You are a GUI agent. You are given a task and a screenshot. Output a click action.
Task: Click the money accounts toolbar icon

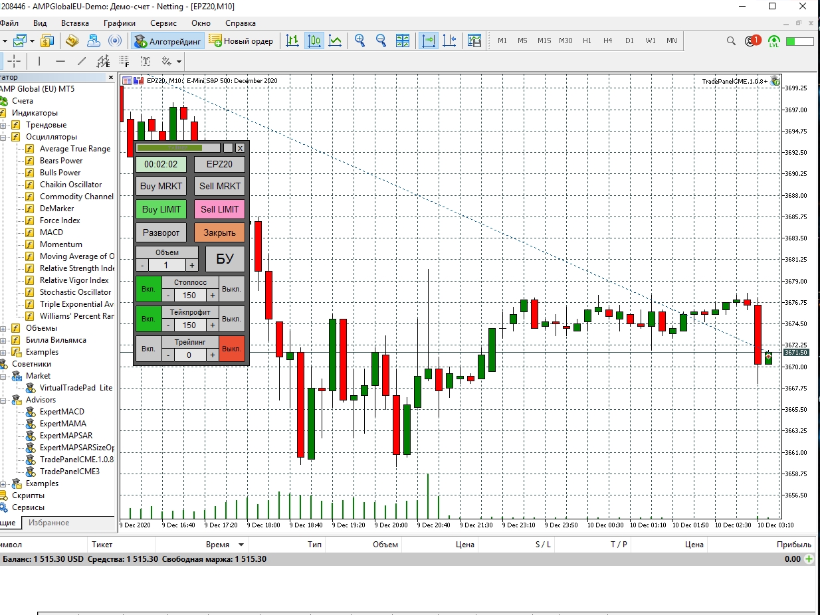[47, 41]
